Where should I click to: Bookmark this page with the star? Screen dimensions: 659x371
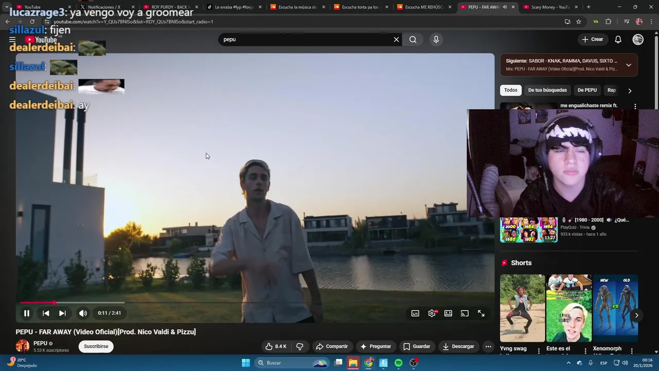tap(579, 22)
